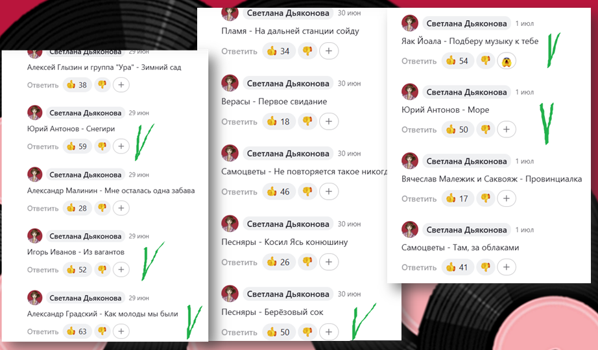
Task: Reply to 'Подберу музыку к тебе' comment
Action: click(419, 62)
